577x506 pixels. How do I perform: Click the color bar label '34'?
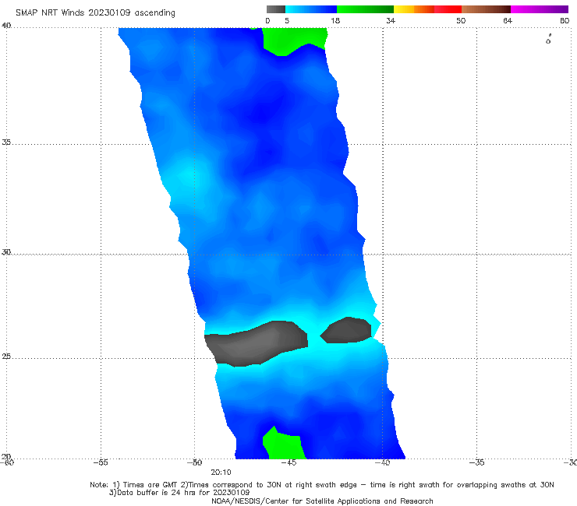point(391,21)
